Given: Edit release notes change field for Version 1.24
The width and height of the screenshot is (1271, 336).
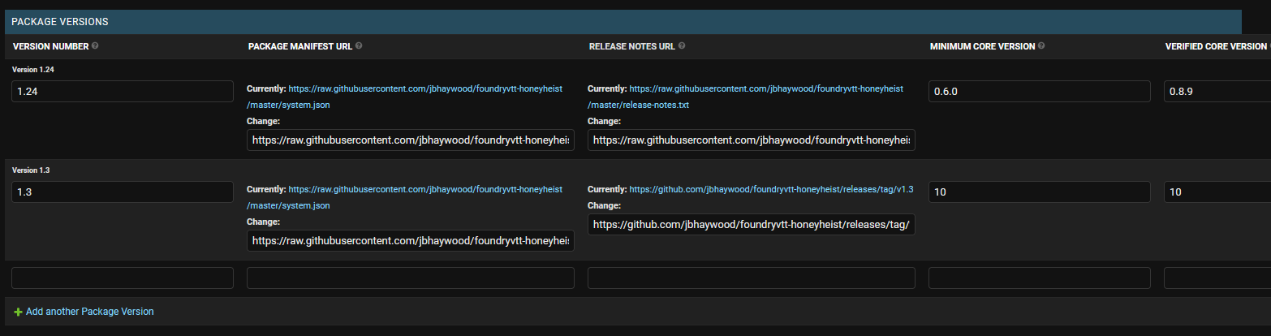Looking at the screenshot, I should click(752, 140).
